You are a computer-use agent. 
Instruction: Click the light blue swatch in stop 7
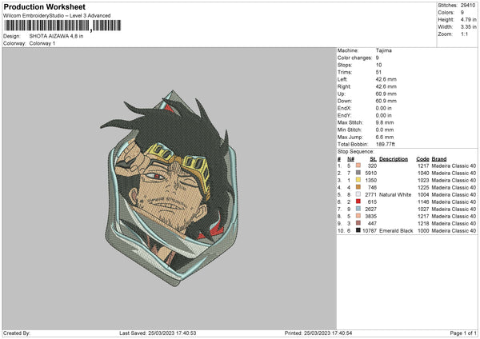(x=358, y=209)
